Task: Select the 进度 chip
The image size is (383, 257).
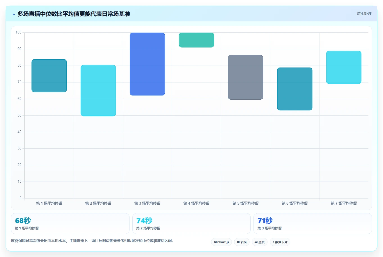Action: (259, 242)
